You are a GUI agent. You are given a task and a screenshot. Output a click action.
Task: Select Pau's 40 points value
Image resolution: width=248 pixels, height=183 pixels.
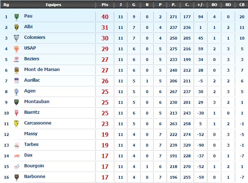(105, 17)
